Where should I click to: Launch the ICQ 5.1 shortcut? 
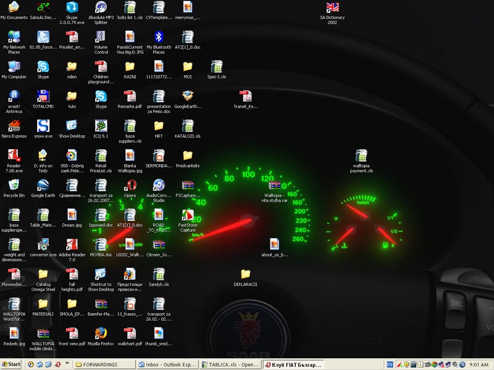[x=101, y=126]
